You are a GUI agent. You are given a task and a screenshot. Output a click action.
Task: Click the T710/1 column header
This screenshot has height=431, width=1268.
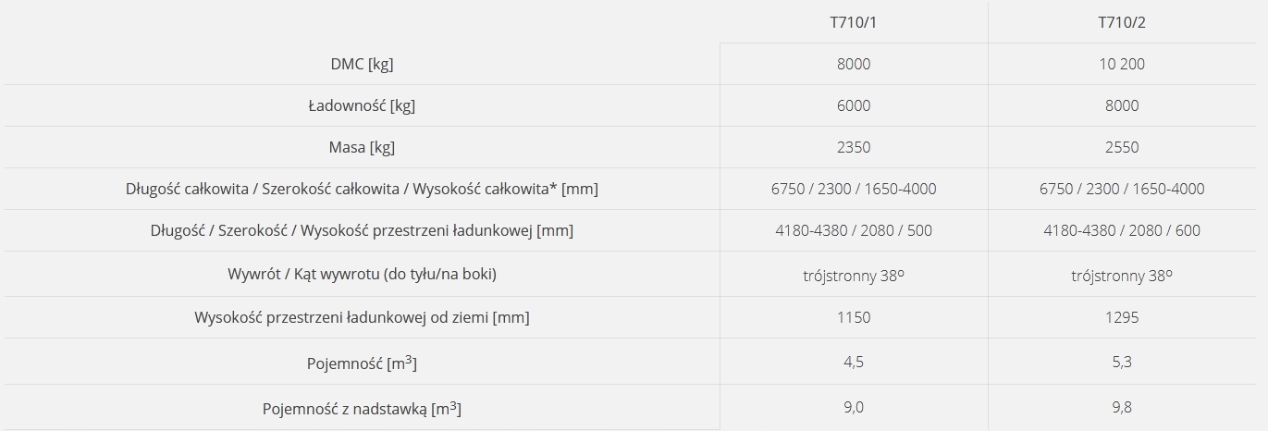[x=853, y=23]
